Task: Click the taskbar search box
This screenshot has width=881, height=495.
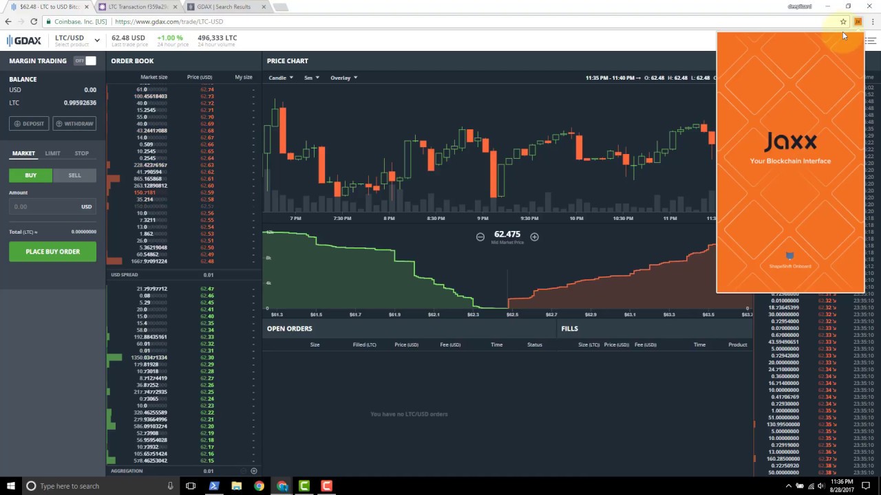Action: point(100,486)
